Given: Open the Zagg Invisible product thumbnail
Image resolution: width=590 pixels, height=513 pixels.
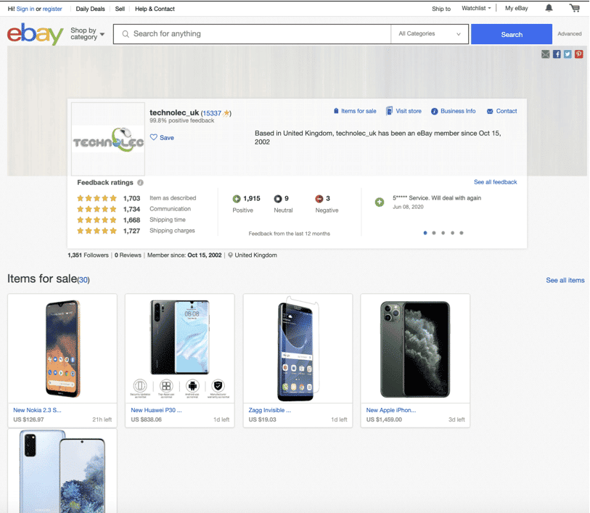Looking at the screenshot, I should (298, 348).
